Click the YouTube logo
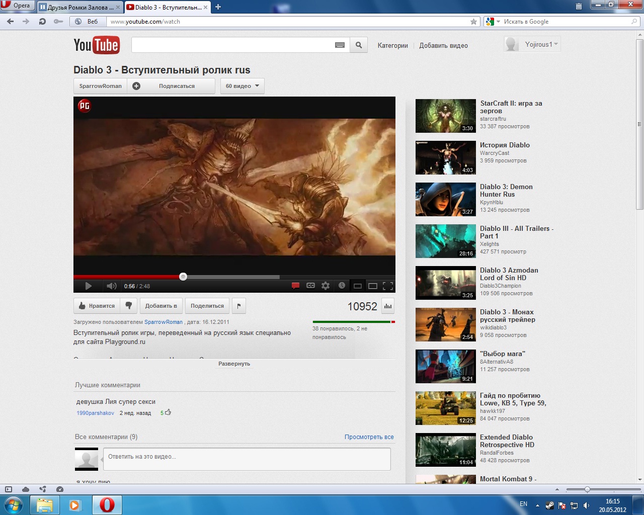Screen dimensions: 644x515 97,45
